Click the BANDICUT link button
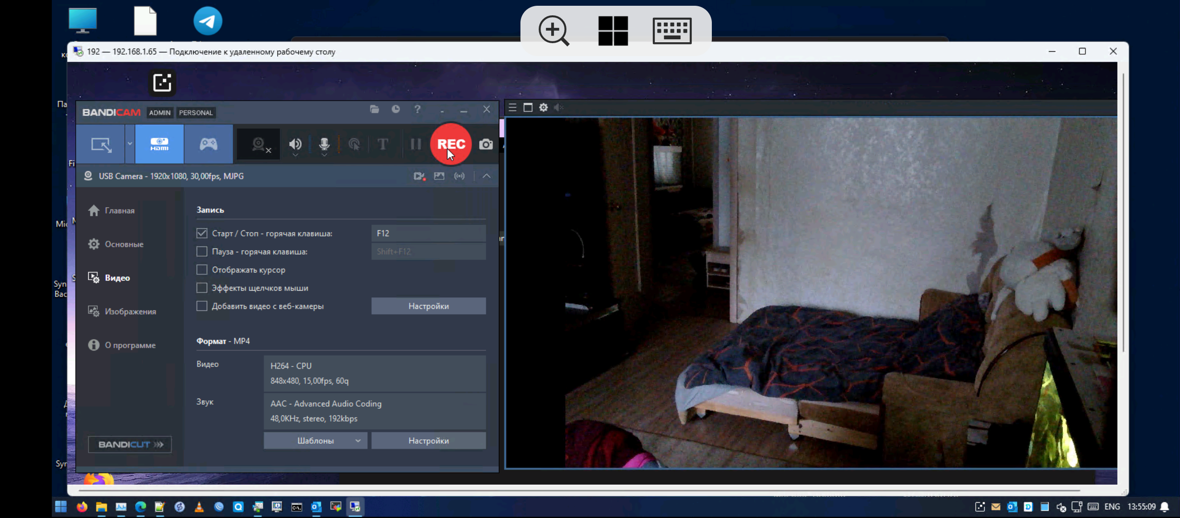1180x518 pixels. coord(130,444)
